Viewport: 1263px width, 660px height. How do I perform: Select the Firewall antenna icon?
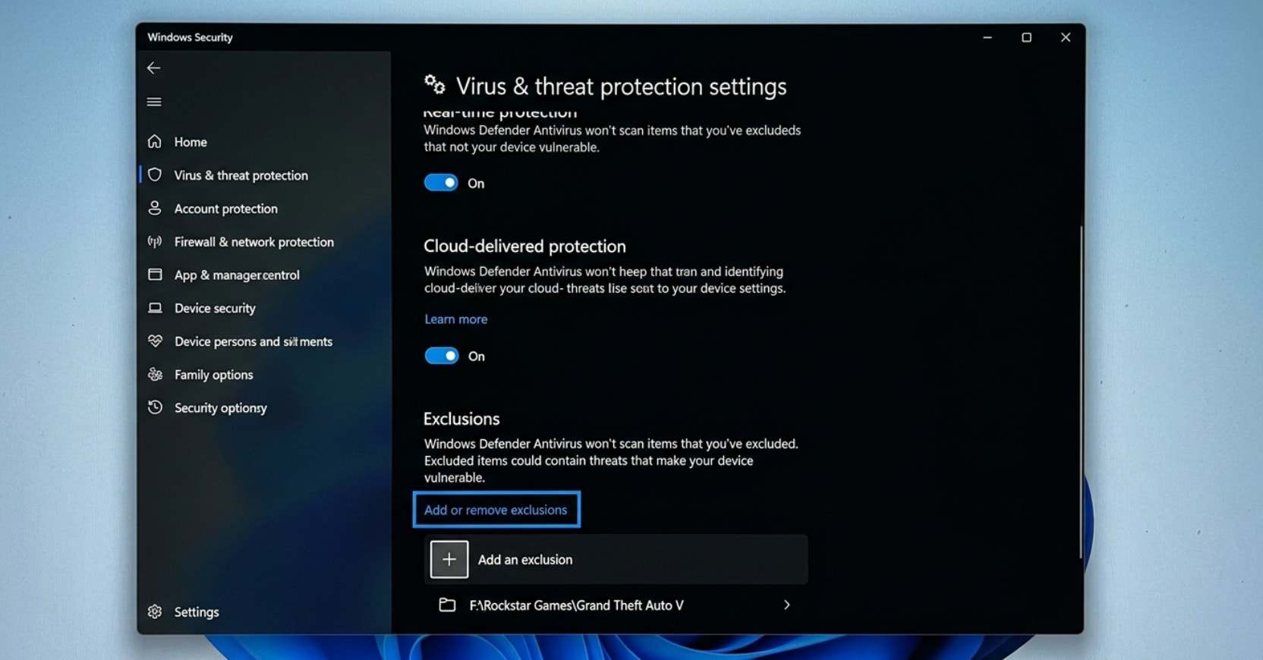click(x=155, y=242)
